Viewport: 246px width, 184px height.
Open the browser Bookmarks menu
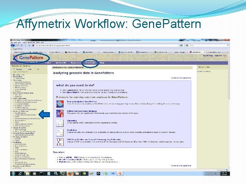31,42
